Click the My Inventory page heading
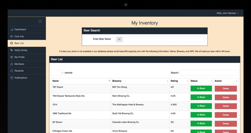Viewport: 251px width, 133px height. point(145,23)
